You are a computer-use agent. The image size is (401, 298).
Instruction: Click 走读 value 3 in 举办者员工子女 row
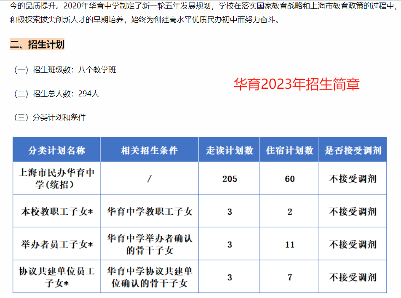tap(230, 245)
